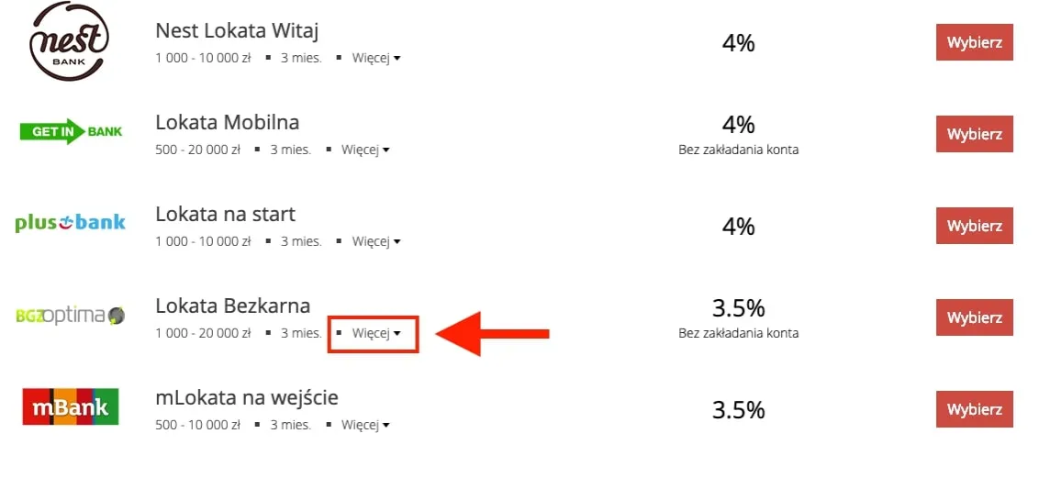Expand the highlighted Więcej for Lokata Bezkarna
The image size is (1039, 478).
coord(376,333)
